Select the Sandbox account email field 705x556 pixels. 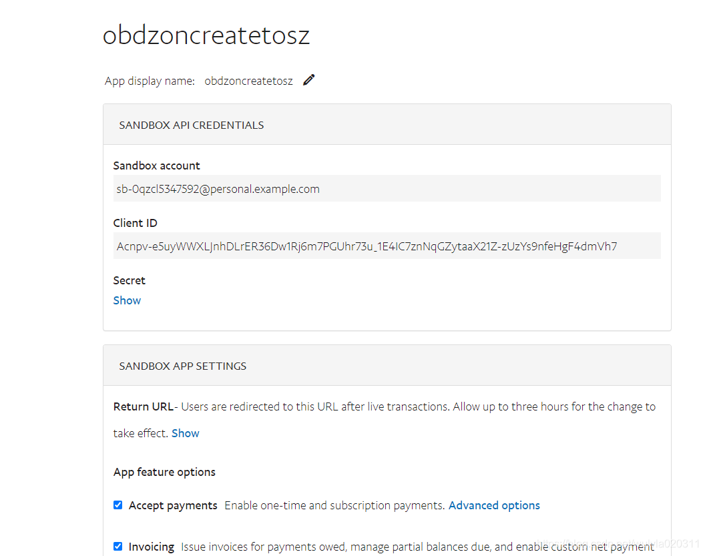click(x=387, y=188)
